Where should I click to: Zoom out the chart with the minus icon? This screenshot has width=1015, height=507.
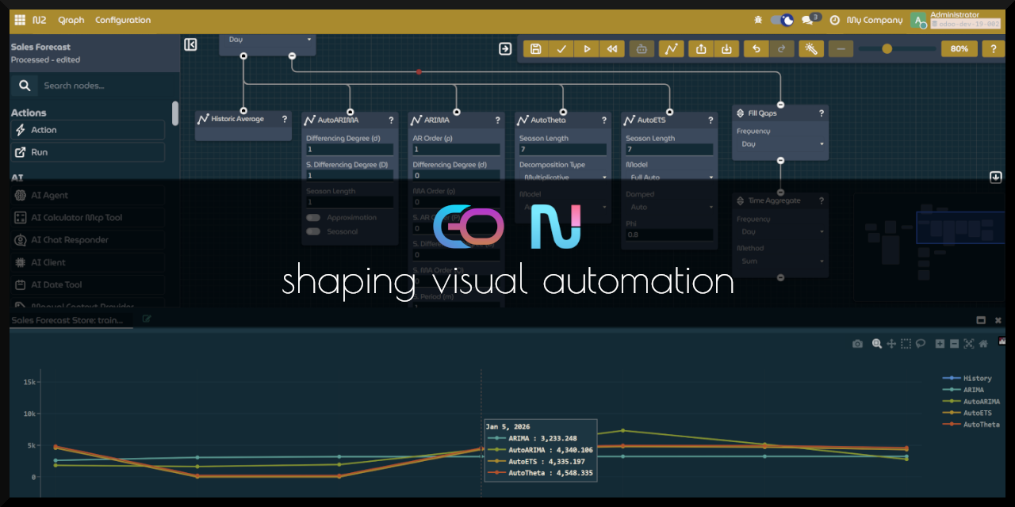pos(954,343)
